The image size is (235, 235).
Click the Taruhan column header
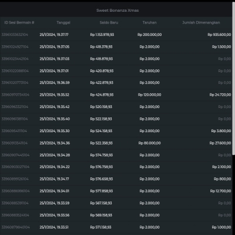(149, 22)
